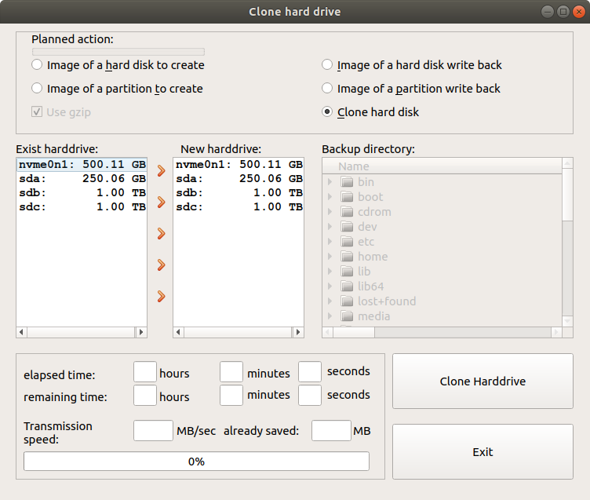The height and width of the screenshot is (500, 590).
Task: Choose sdb in the Exist harddrive list
Action: coord(82,193)
